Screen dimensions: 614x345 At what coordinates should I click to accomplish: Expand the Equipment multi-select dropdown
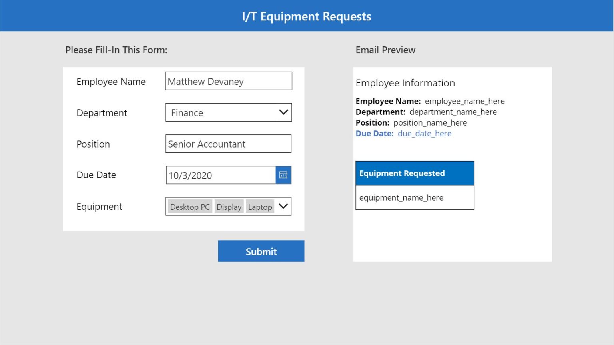pos(283,206)
